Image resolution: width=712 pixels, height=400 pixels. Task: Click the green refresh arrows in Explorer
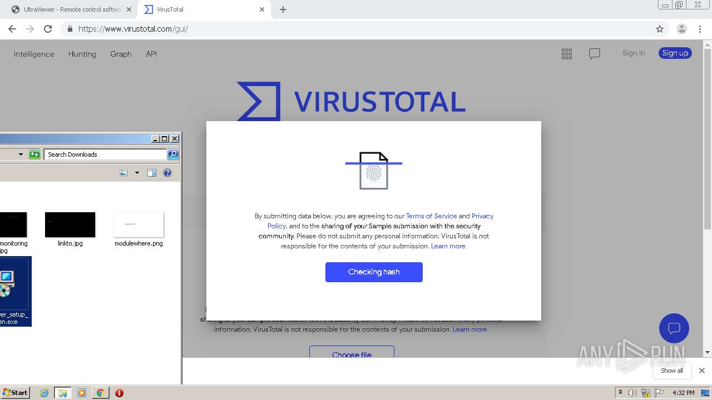(x=34, y=154)
